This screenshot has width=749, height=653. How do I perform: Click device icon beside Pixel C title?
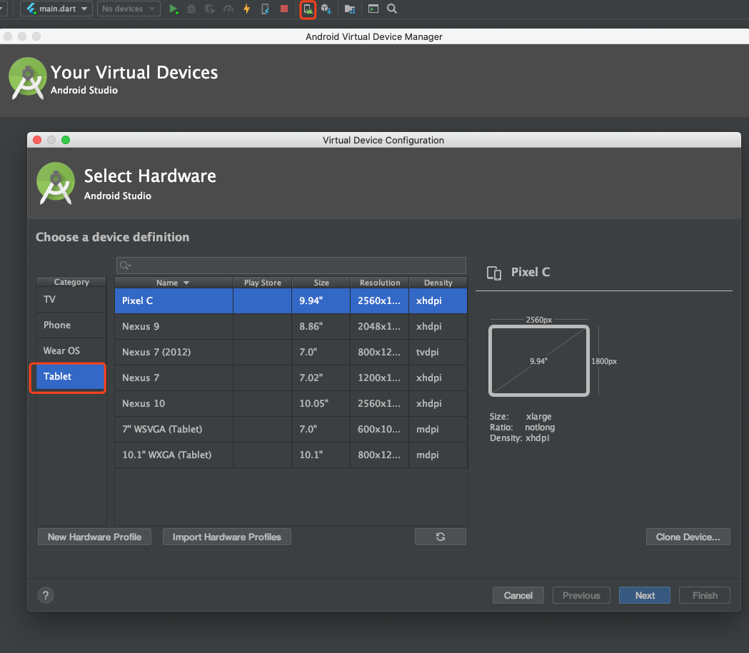coord(494,273)
